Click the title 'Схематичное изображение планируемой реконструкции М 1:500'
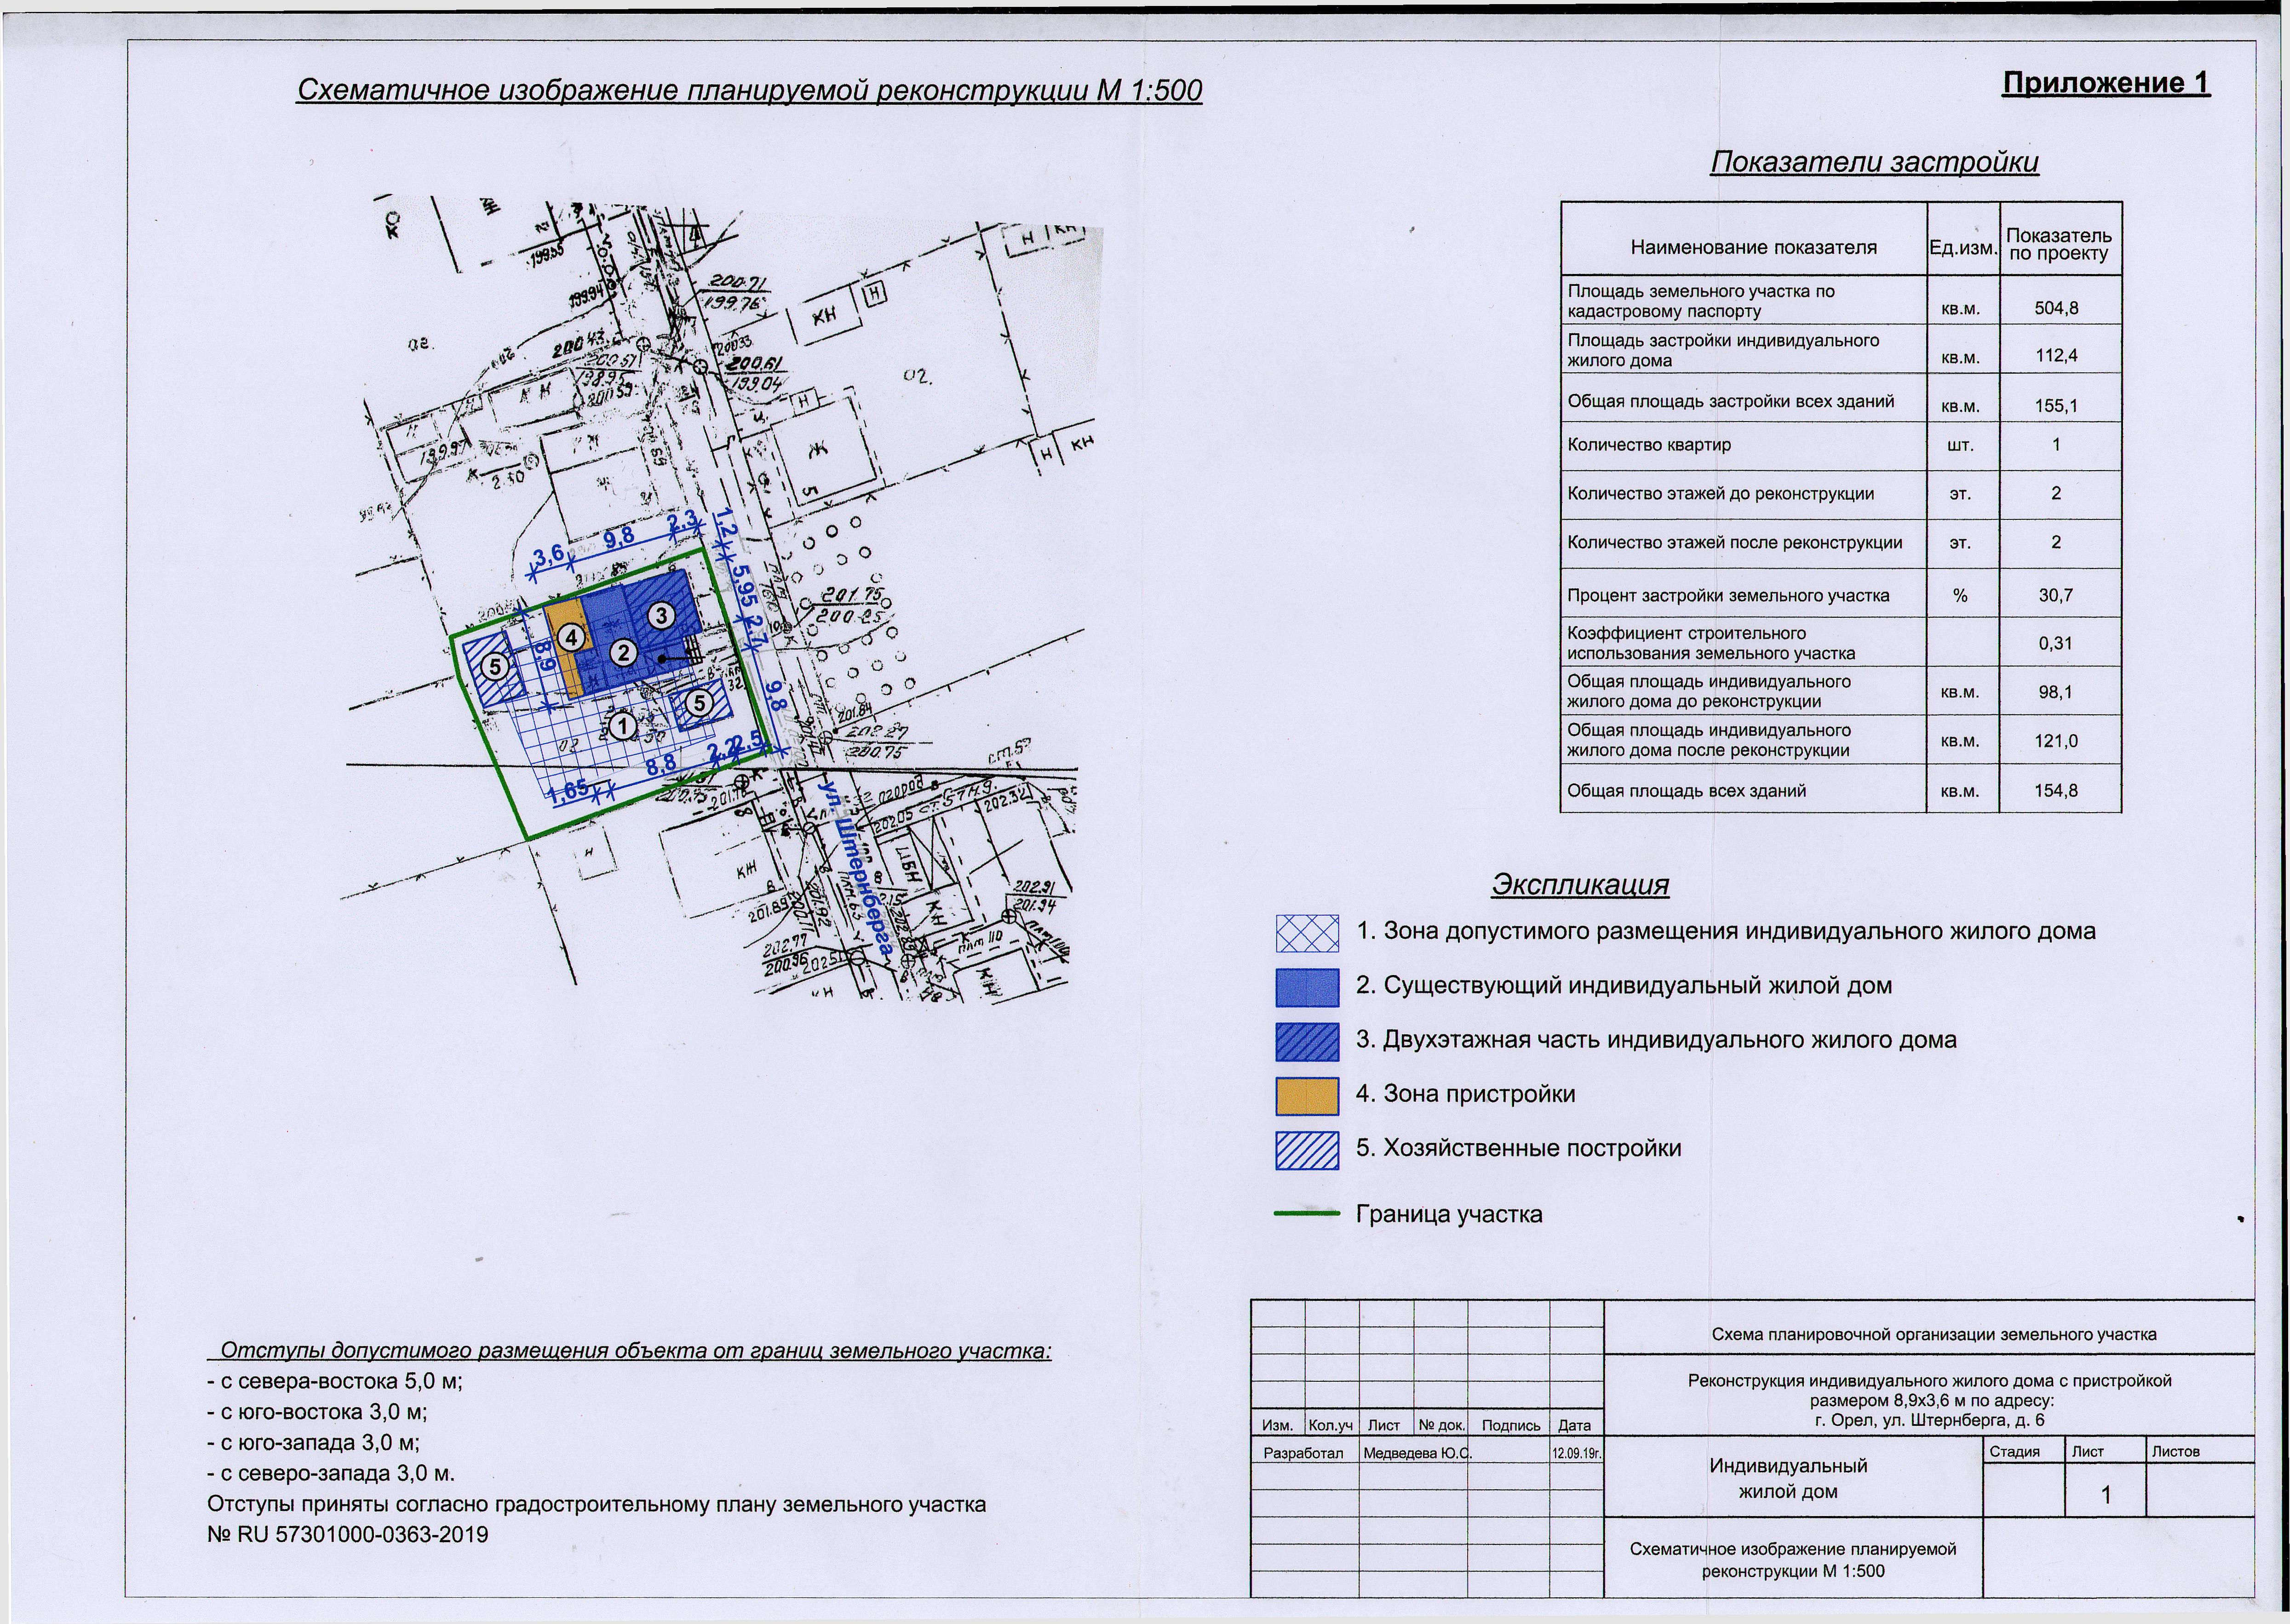Viewport: 2290px width, 1624px height. click(749, 90)
